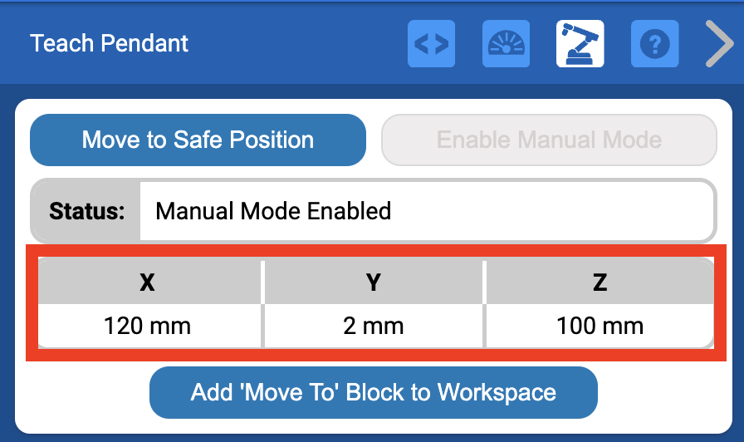This screenshot has height=442, width=744.
Task: Expand next panel with right chevron arrow
Action: 718,44
